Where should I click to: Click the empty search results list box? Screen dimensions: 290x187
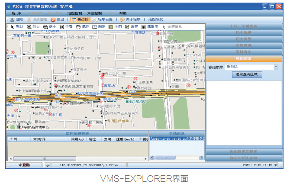click(244, 113)
